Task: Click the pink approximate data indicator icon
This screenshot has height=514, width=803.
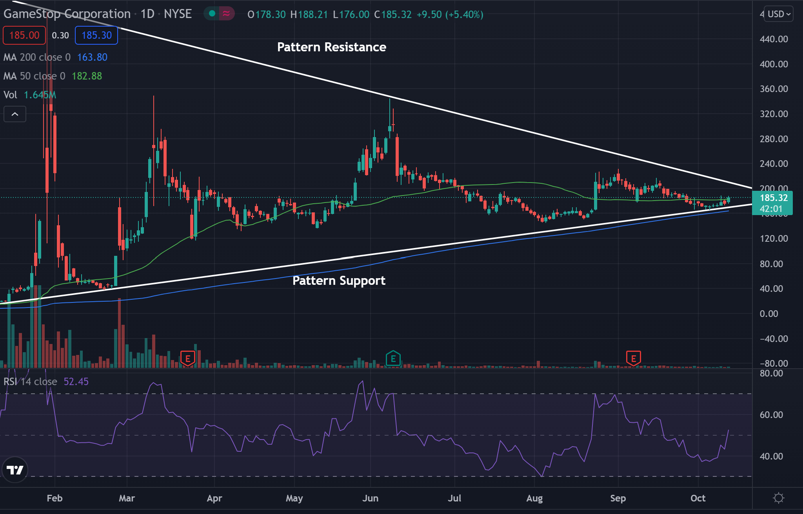Action: [226, 14]
